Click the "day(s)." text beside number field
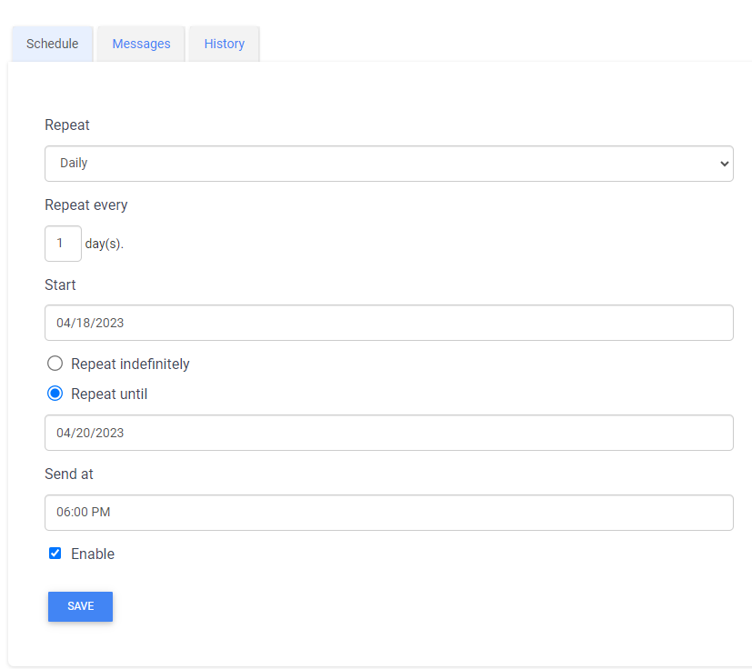Image resolution: width=752 pixels, height=669 pixels. point(104,245)
